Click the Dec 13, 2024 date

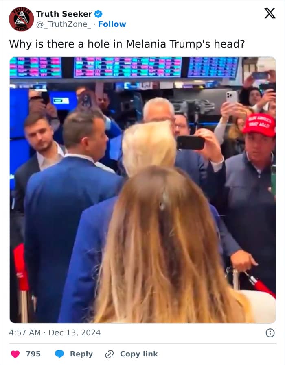pyautogui.click(x=75, y=332)
